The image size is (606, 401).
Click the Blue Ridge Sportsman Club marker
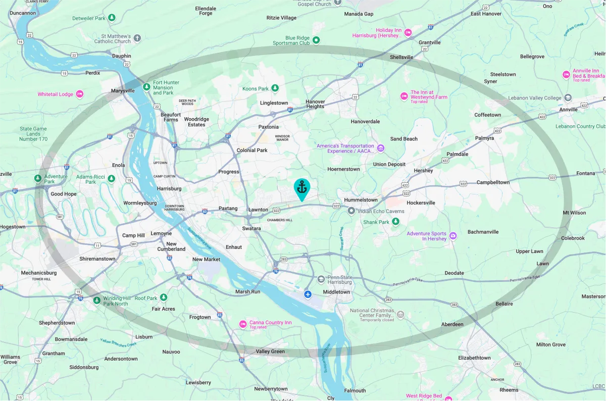(316, 40)
